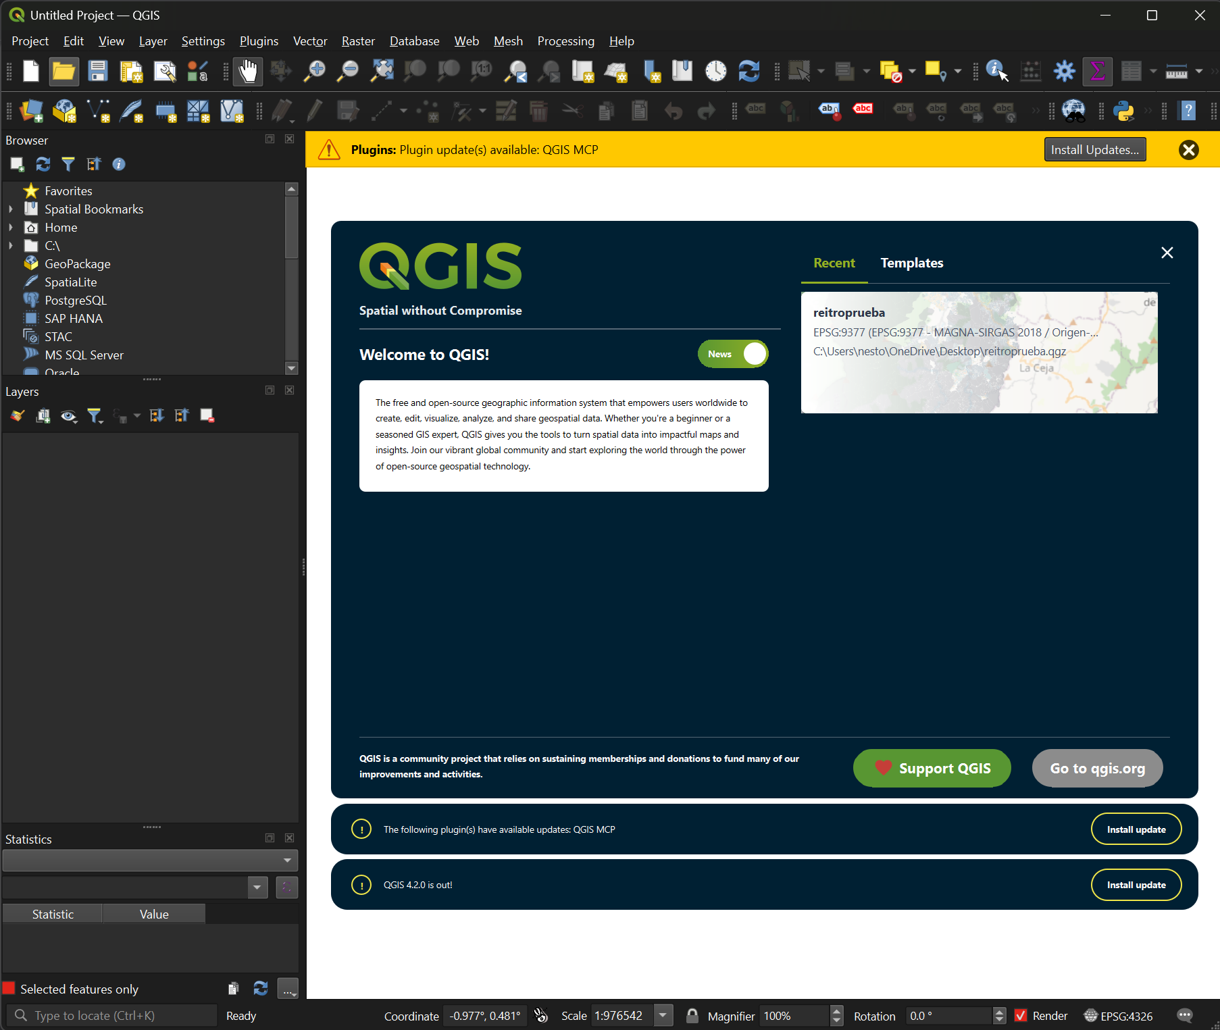Open the reitroprueba recent project thumbnail

pos(979,352)
